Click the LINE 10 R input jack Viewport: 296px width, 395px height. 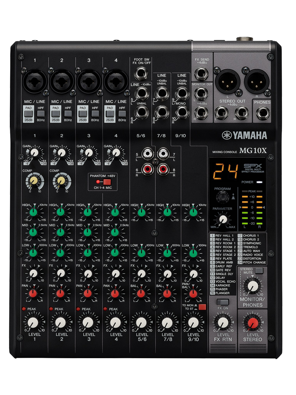[x=182, y=113]
